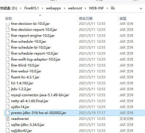The image size is (145, 133).
Task: Click the fine-report-engine-10.0.jar file icon
Action: pyautogui.click(x=8, y=36)
